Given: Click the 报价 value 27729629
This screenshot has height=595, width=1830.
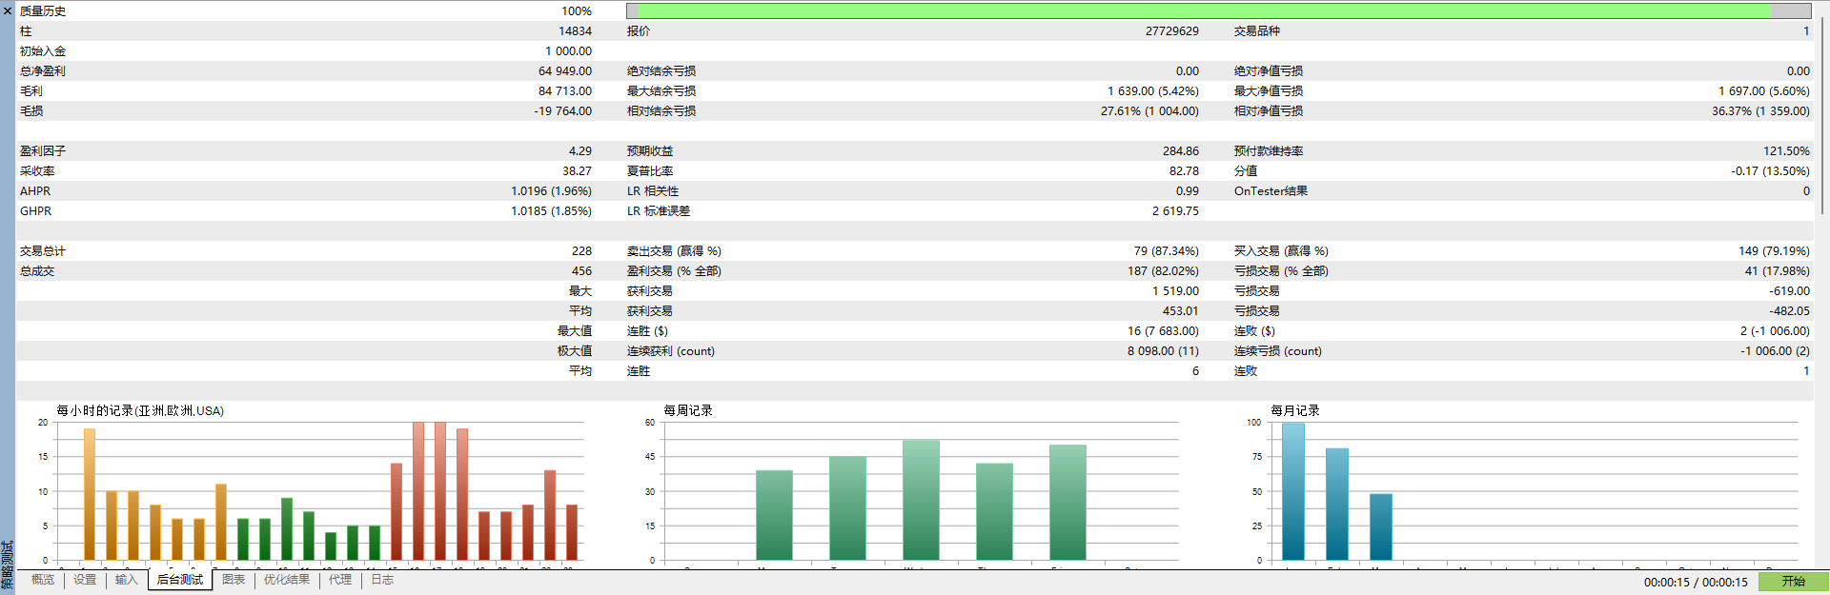Looking at the screenshot, I should (1172, 31).
